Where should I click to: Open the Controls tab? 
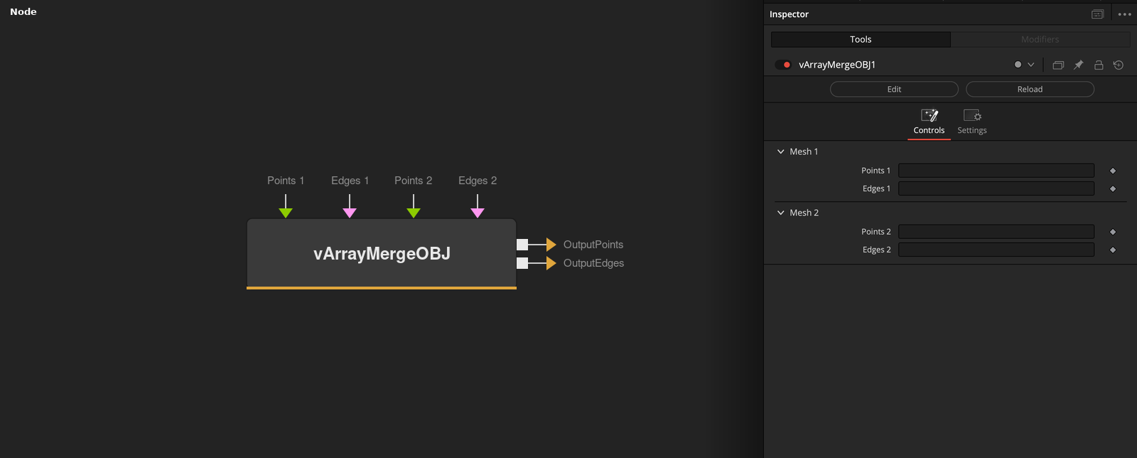(x=929, y=122)
